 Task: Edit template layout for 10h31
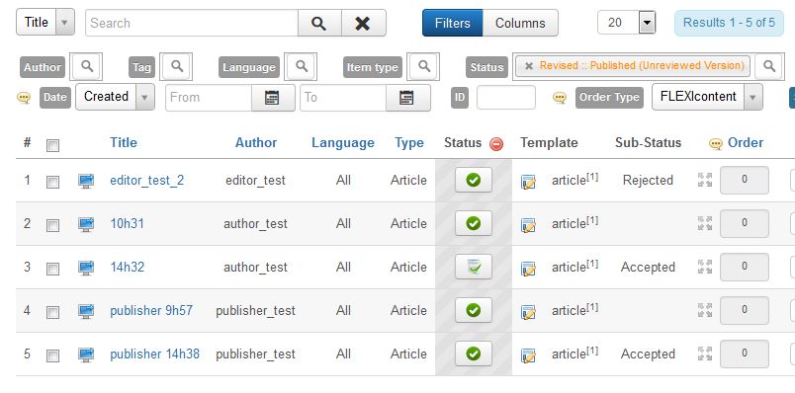pyautogui.click(x=528, y=225)
